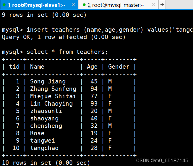This screenshot has height=166, width=193.
Task: Click the '10 rows in set' line
Action: (x=46, y=163)
